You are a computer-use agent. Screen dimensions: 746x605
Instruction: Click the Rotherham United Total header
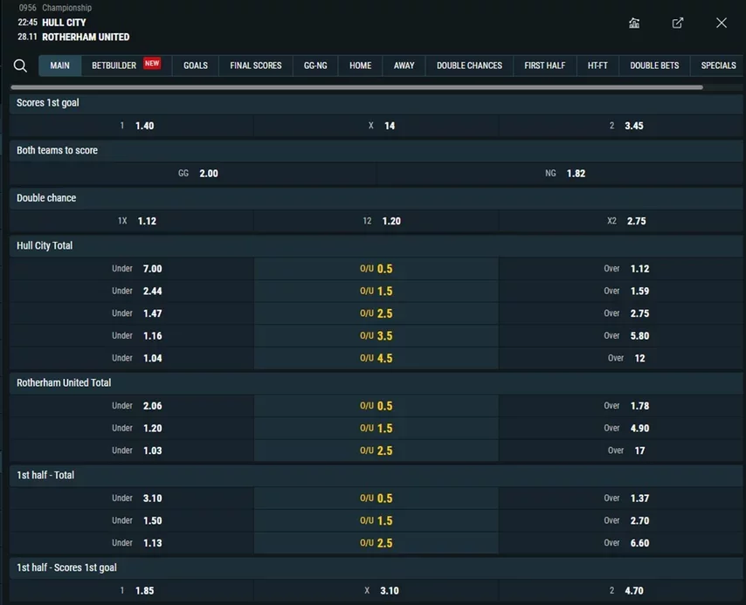point(376,382)
